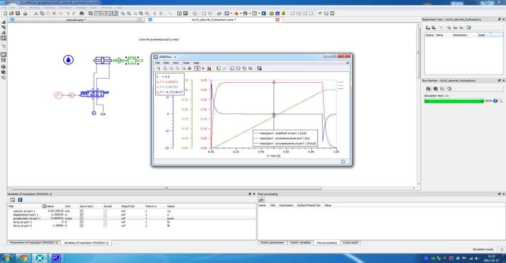The height and width of the screenshot is (263, 506).
Task: Click the Open file folder icon
Action: point(11,13)
